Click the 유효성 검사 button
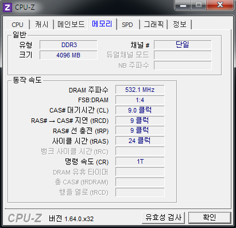 (163, 218)
